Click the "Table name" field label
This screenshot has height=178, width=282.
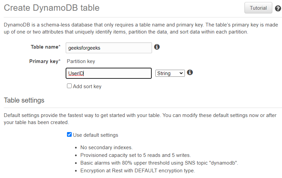[46, 47]
